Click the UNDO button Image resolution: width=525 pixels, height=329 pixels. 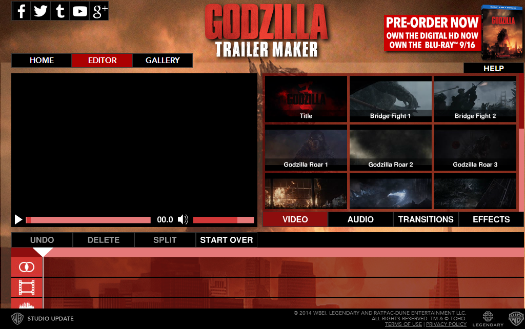click(x=42, y=240)
